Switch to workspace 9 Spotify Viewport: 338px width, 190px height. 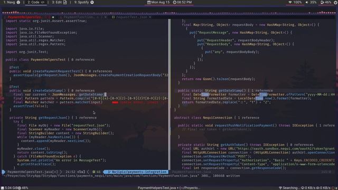tap(84, 2)
